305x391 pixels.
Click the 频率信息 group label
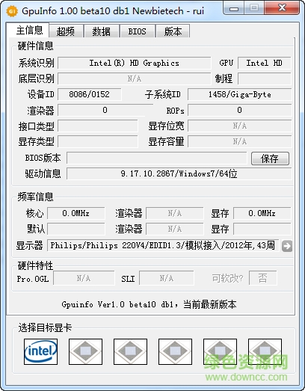35,197
